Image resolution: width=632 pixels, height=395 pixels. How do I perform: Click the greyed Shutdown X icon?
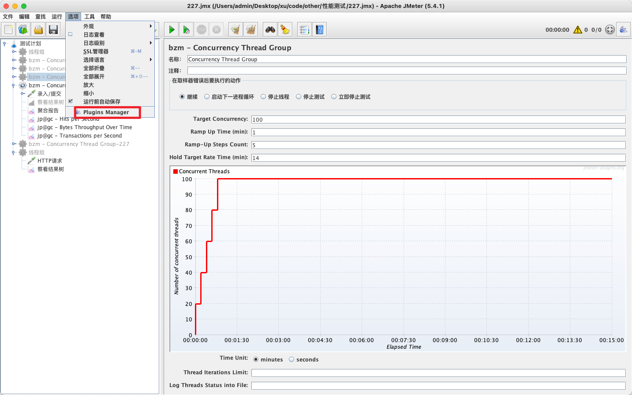click(217, 30)
